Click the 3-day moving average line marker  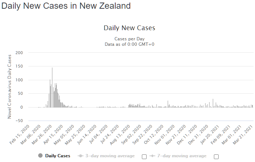80,156
